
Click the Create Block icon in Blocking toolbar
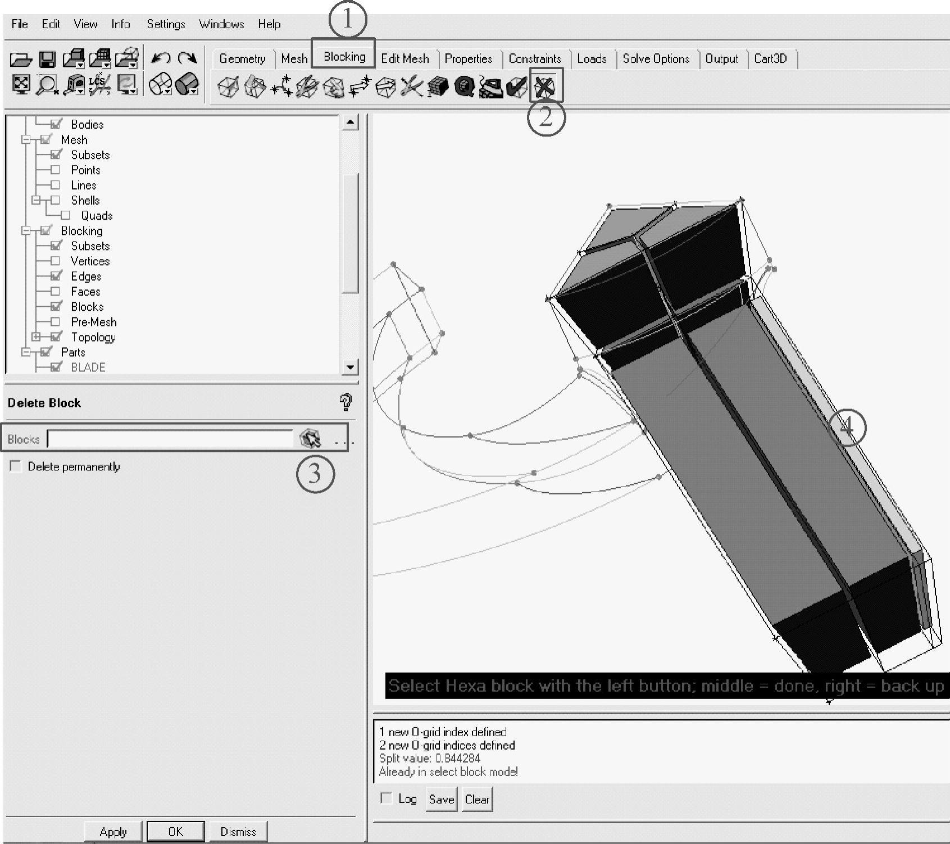[x=228, y=87]
